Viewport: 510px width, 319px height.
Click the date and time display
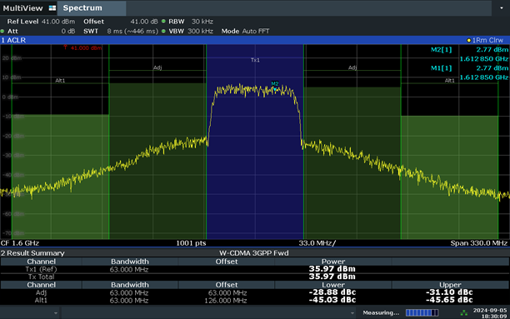[x=489, y=313]
